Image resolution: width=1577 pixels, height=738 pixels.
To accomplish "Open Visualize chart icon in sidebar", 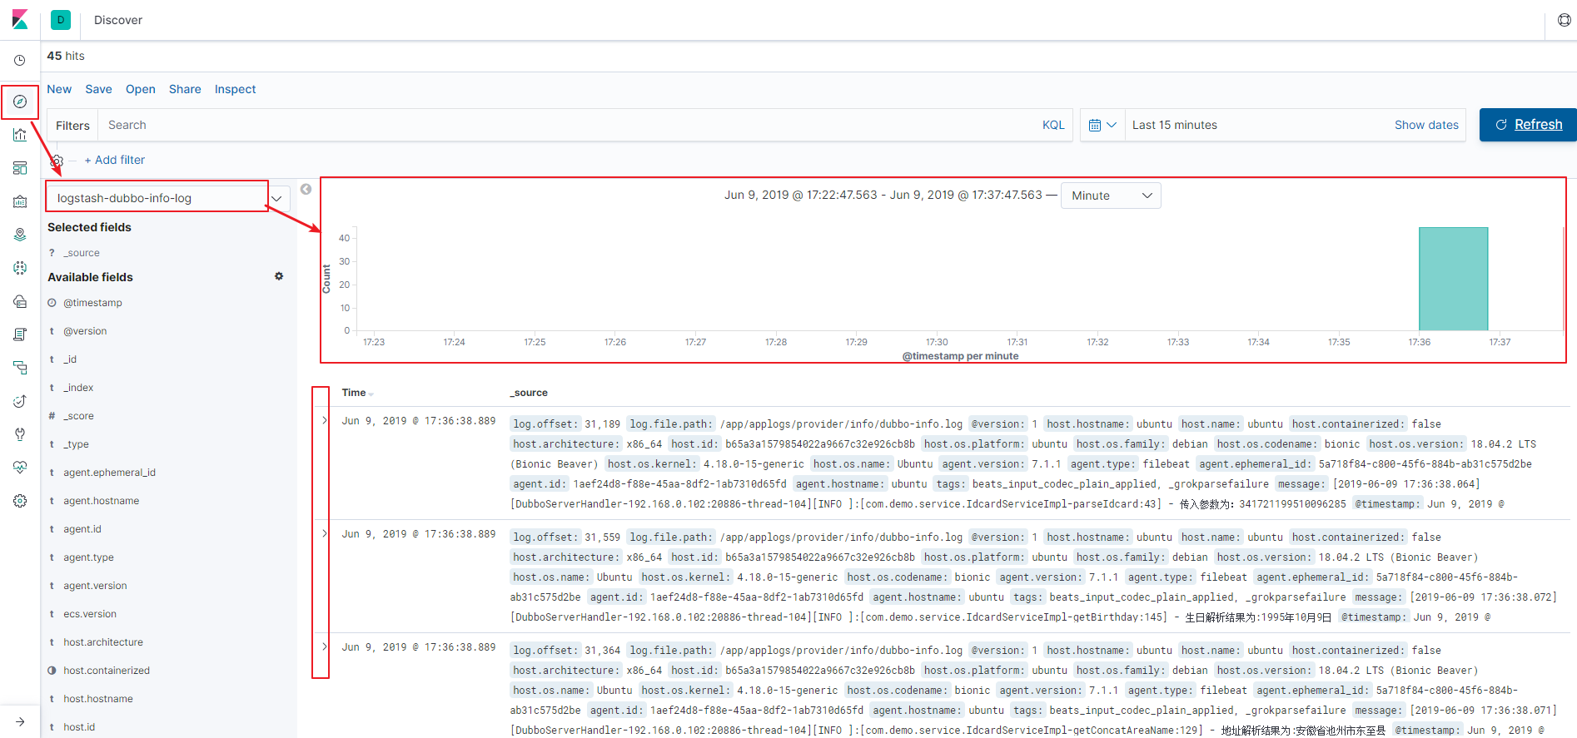I will pyautogui.click(x=20, y=135).
